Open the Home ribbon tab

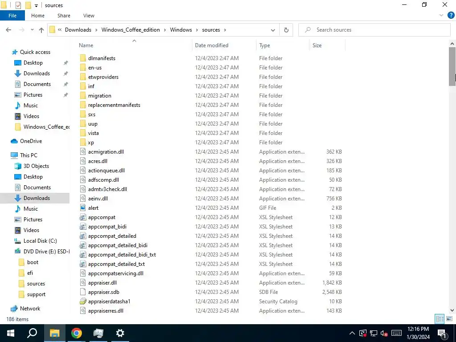coord(38,16)
